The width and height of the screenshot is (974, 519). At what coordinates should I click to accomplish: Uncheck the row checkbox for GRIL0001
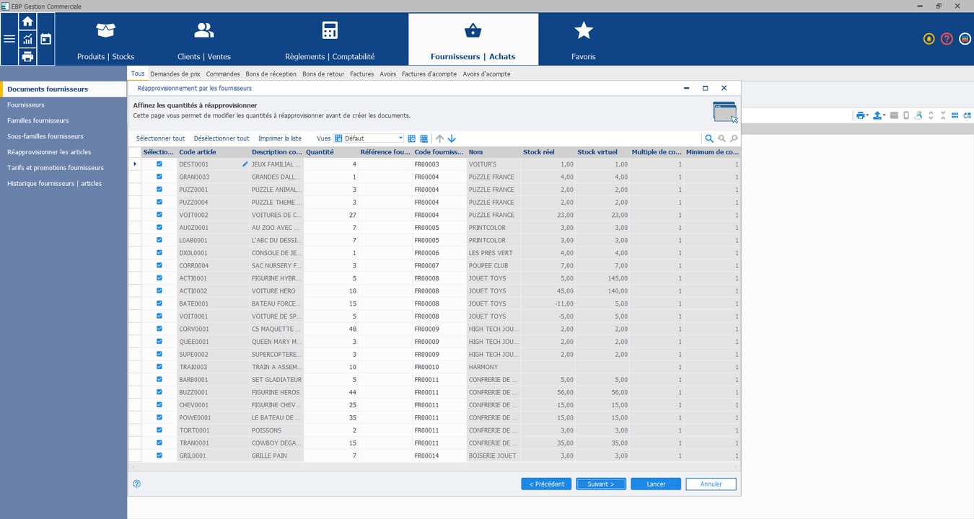160,456
